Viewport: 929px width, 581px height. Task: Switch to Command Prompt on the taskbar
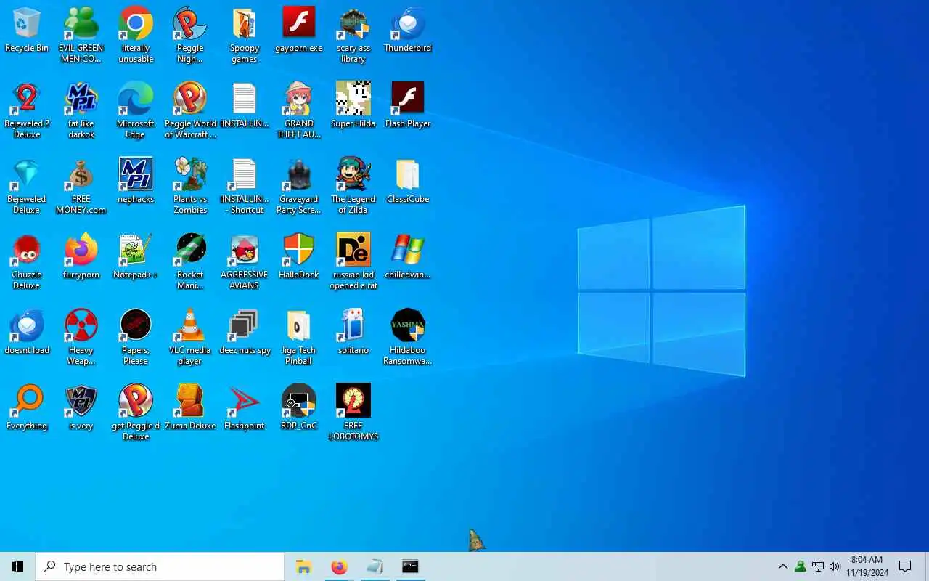[x=410, y=566]
